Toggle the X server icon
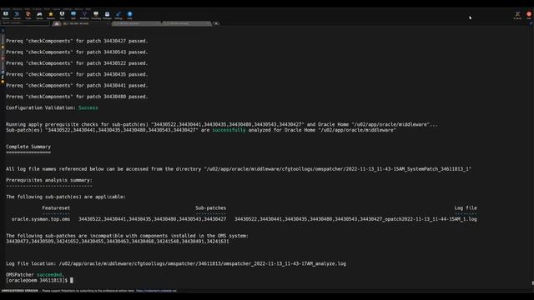Viewport: 534px width, 300px height. pos(517,15)
